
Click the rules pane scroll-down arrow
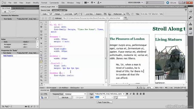coord(38,47)
